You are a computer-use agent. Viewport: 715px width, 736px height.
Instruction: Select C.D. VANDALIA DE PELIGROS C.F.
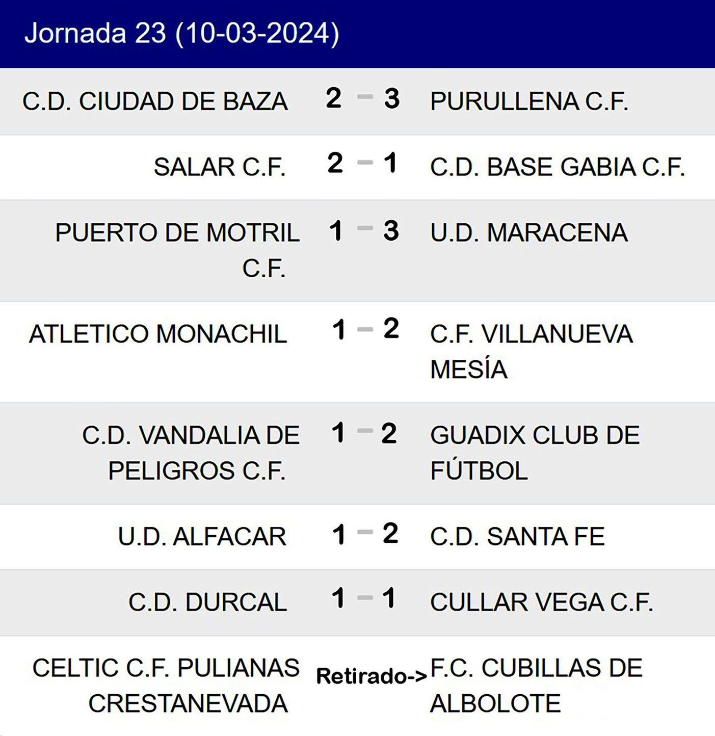click(191, 453)
